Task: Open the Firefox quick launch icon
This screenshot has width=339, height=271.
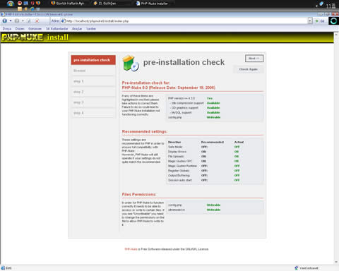Action: pyautogui.click(x=38, y=3)
